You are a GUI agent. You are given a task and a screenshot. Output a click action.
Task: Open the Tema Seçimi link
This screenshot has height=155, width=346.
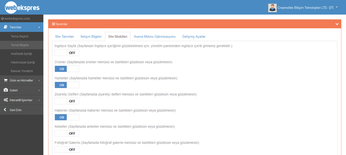pos(19,37)
